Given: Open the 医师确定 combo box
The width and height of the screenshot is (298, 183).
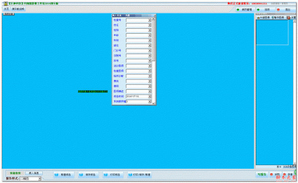Looking at the screenshot, I should (x=149, y=91).
